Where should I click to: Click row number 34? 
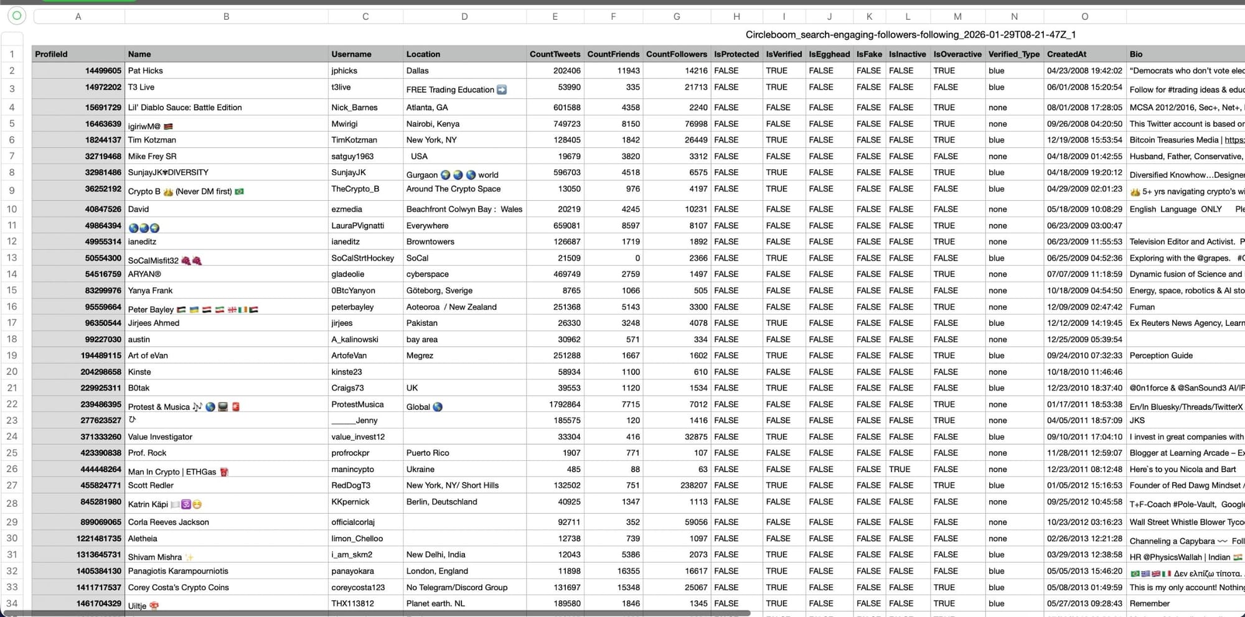pyautogui.click(x=11, y=603)
